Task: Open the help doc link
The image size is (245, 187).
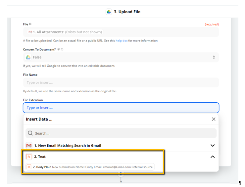Action: click(122, 41)
